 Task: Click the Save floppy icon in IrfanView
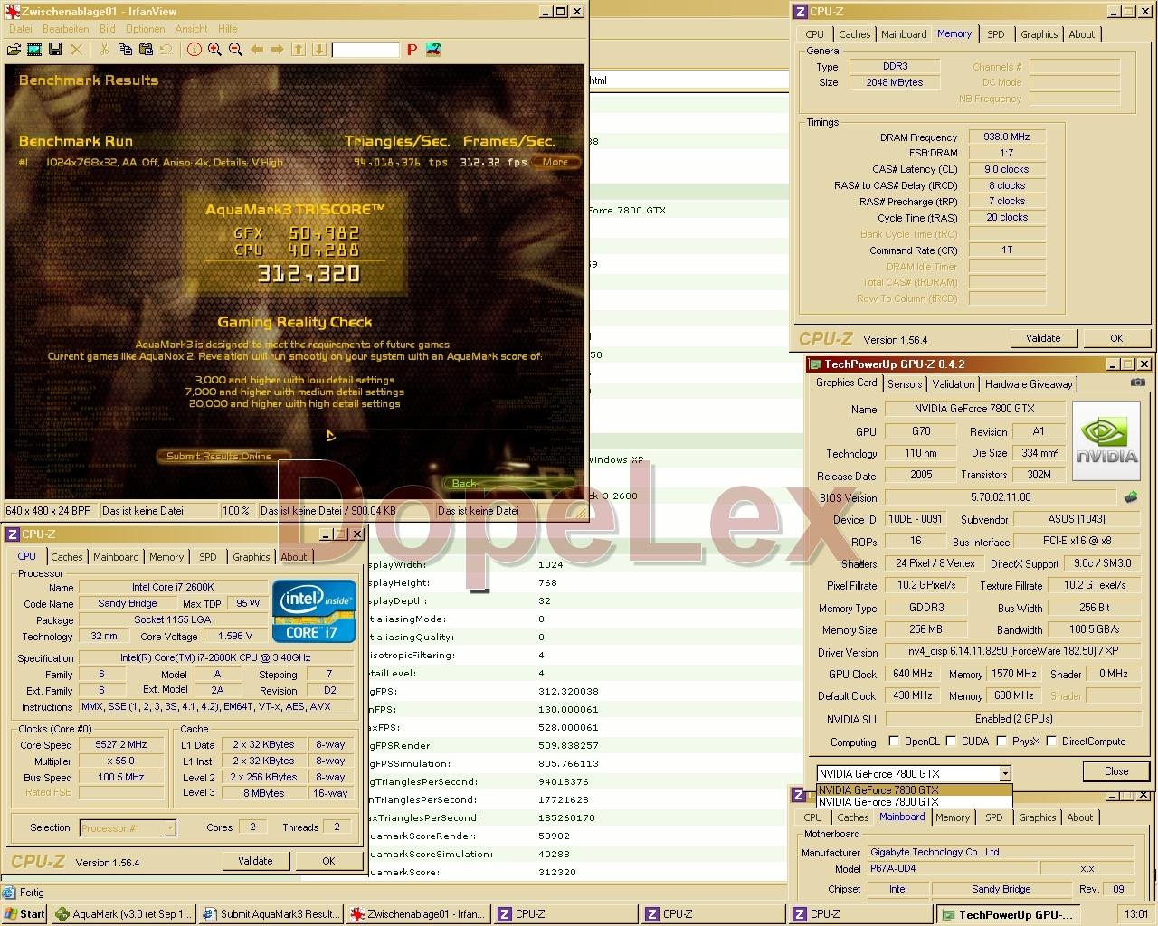click(55, 50)
